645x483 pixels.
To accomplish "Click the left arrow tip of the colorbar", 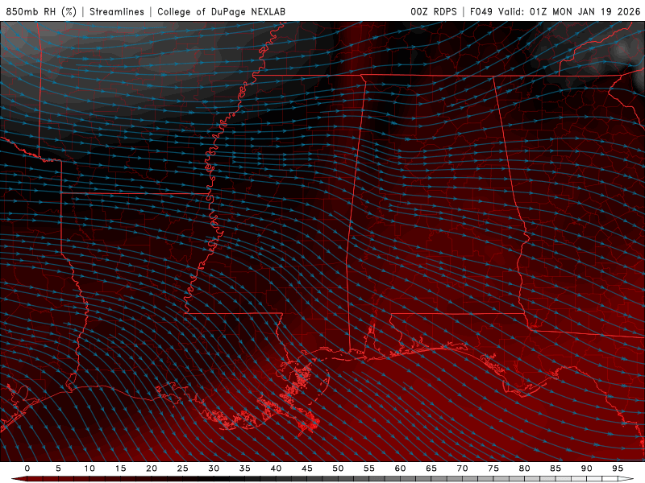I will tap(18, 479).
